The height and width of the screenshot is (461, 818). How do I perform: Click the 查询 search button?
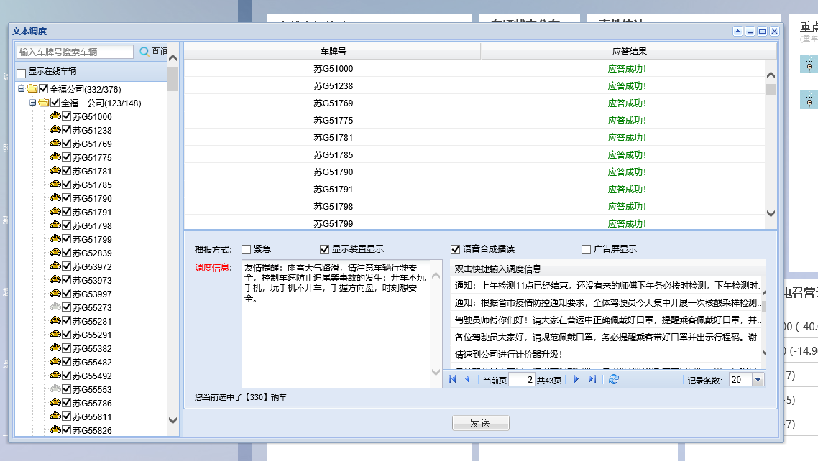(x=153, y=52)
